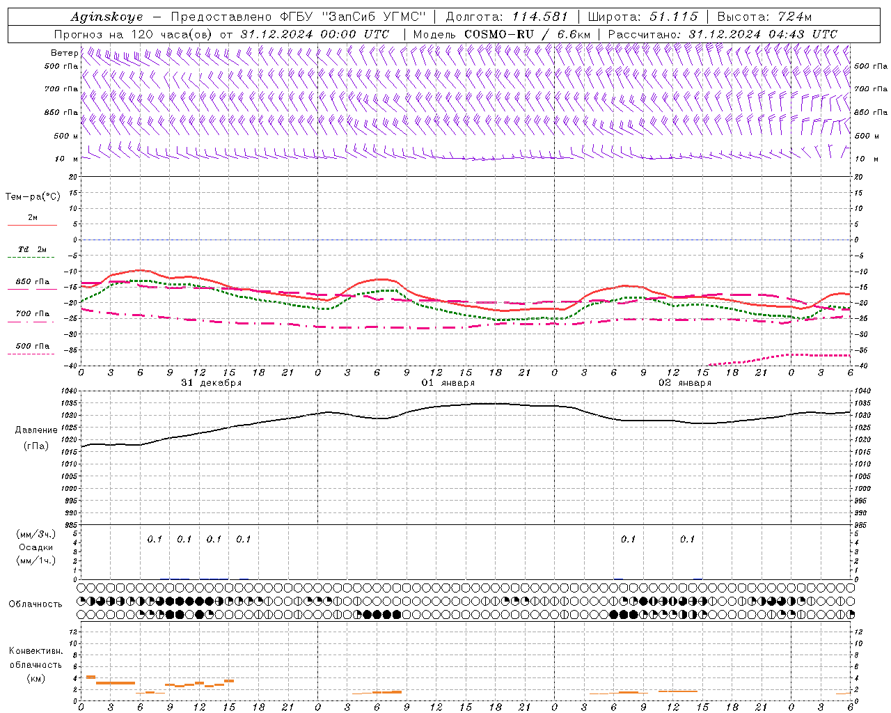891x713 pixels.
Task: Click the '(км)' unit under convective label
Action: tap(36, 678)
